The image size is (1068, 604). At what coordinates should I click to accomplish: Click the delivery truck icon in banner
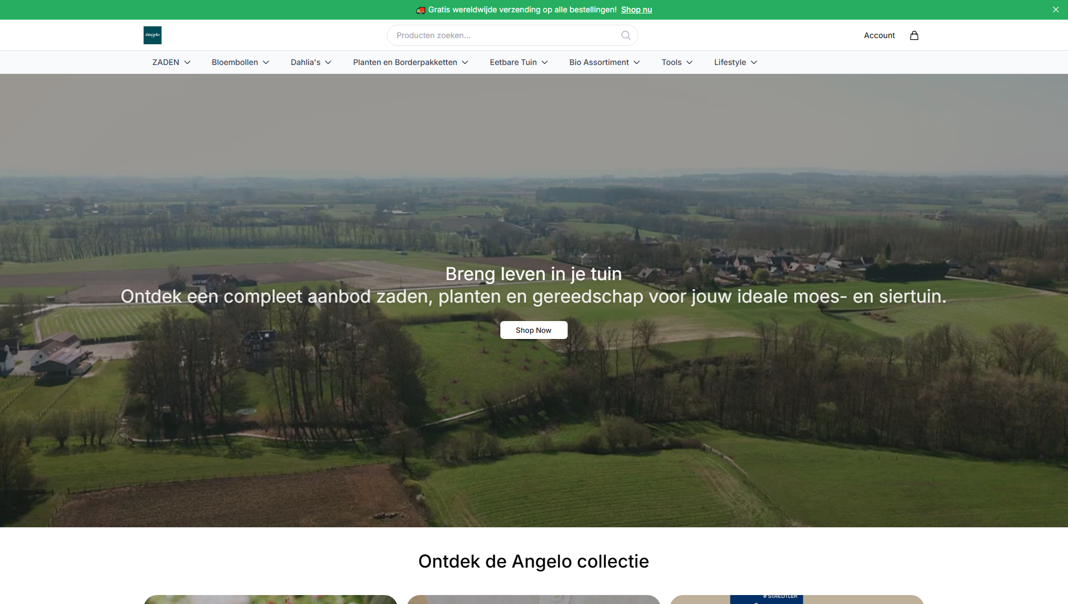[x=421, y=10]
